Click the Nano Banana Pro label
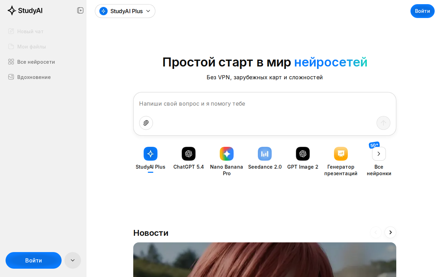The image size is (443, 277). [x=227, y=170]
